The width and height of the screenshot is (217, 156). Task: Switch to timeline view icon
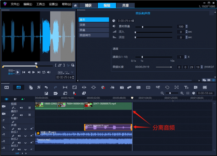pos(19,87)
